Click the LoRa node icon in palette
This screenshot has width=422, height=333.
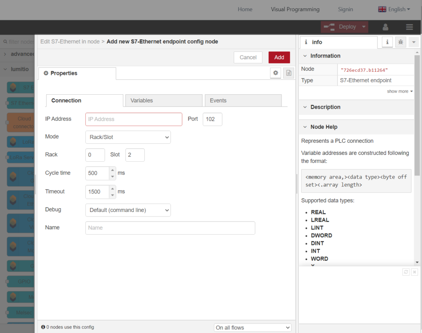[13, 142]
